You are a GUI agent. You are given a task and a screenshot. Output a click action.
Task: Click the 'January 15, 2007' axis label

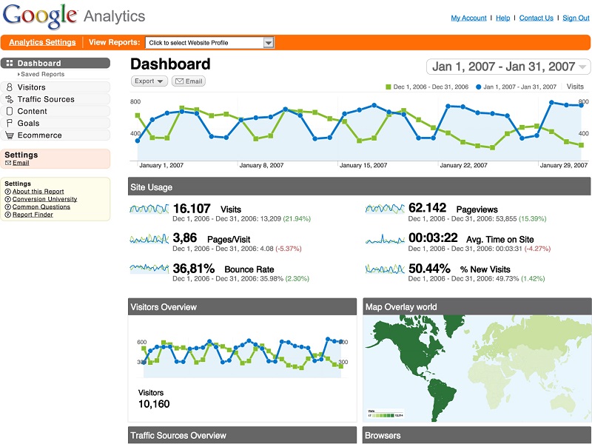coord(363,165)
